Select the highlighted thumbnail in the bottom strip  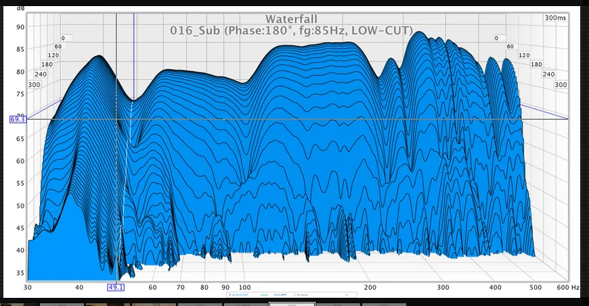292,304
